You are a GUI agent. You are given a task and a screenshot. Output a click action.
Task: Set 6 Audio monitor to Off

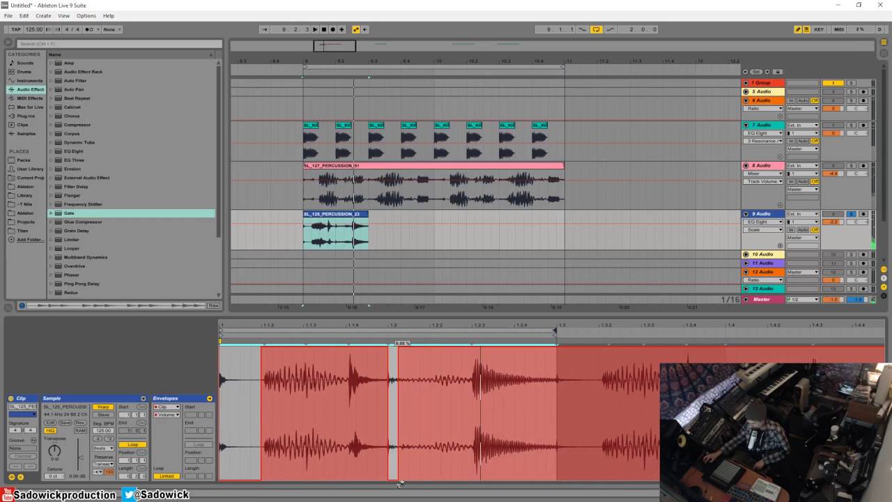click(814, 100)
